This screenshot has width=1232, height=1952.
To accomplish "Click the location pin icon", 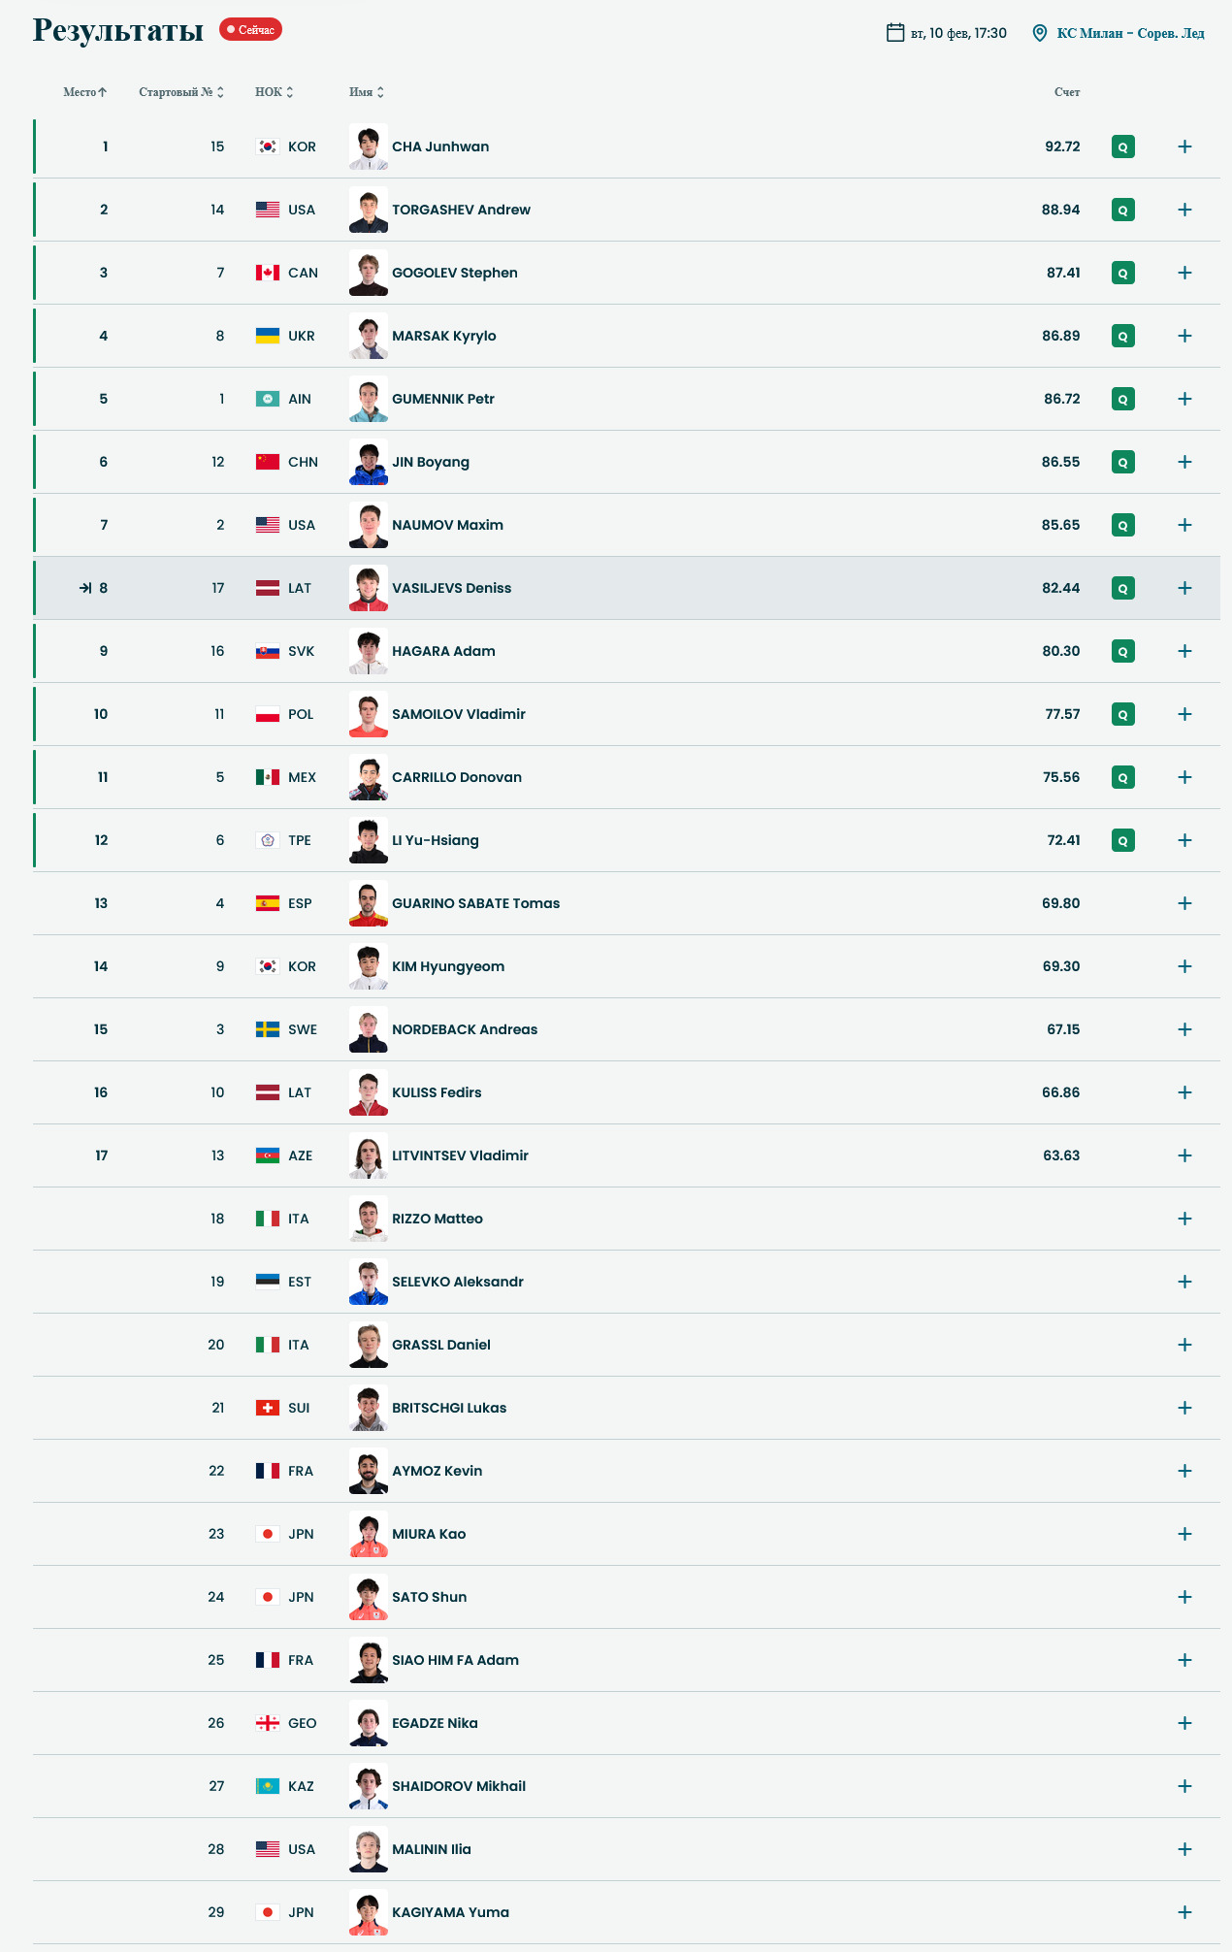I will 1039,33.
